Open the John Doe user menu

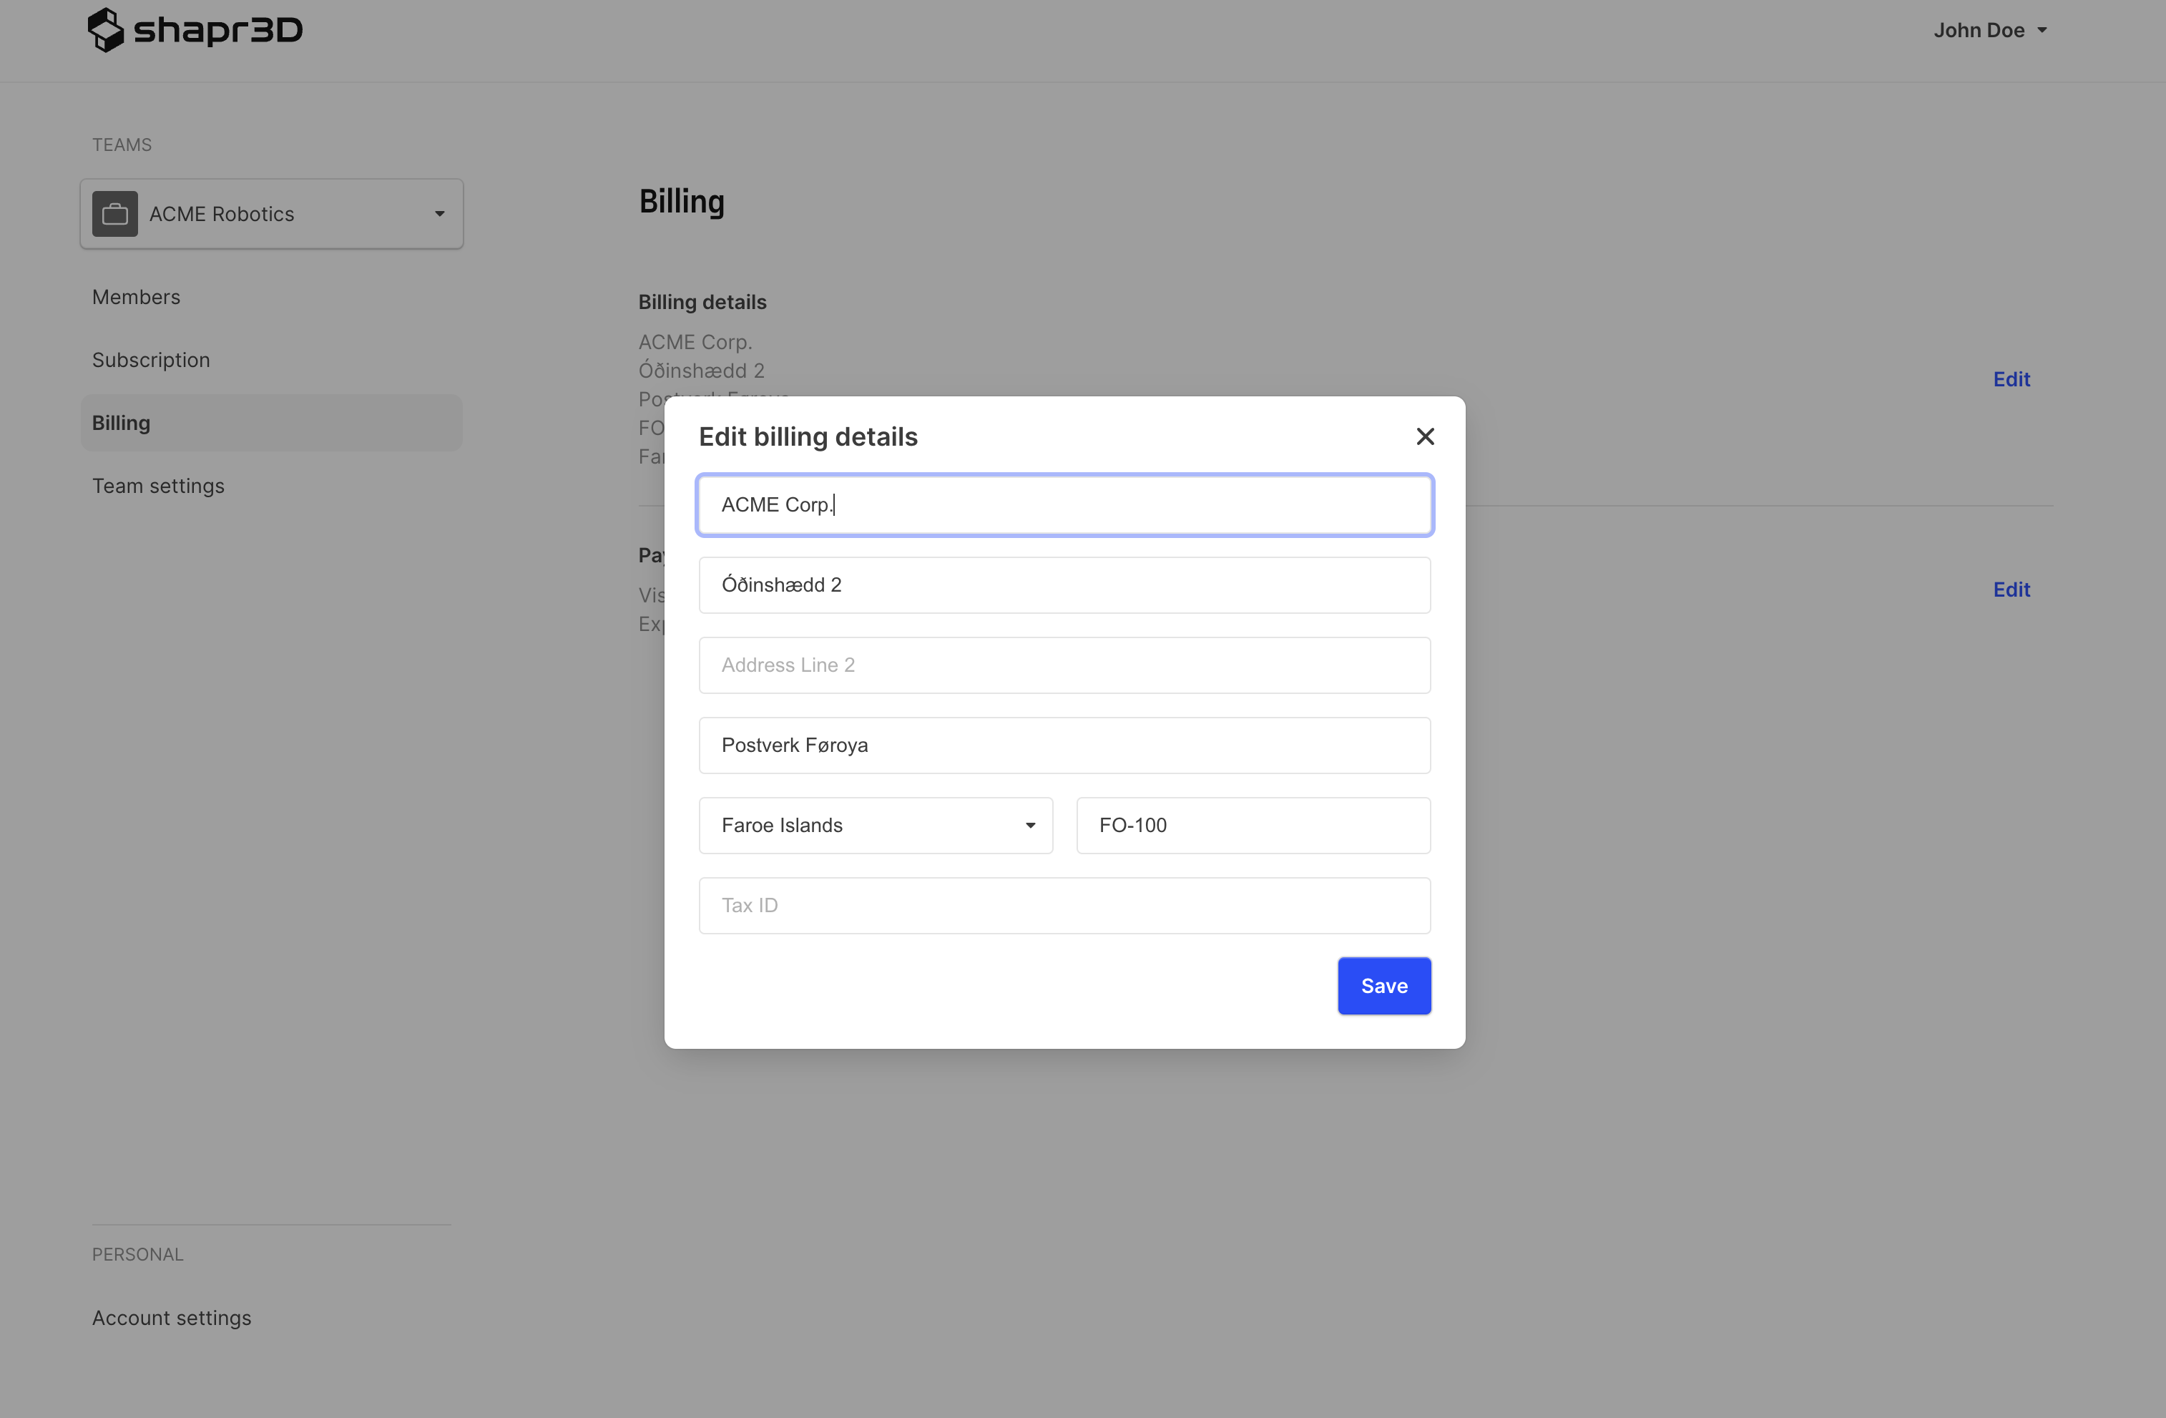coord(1990,30)
